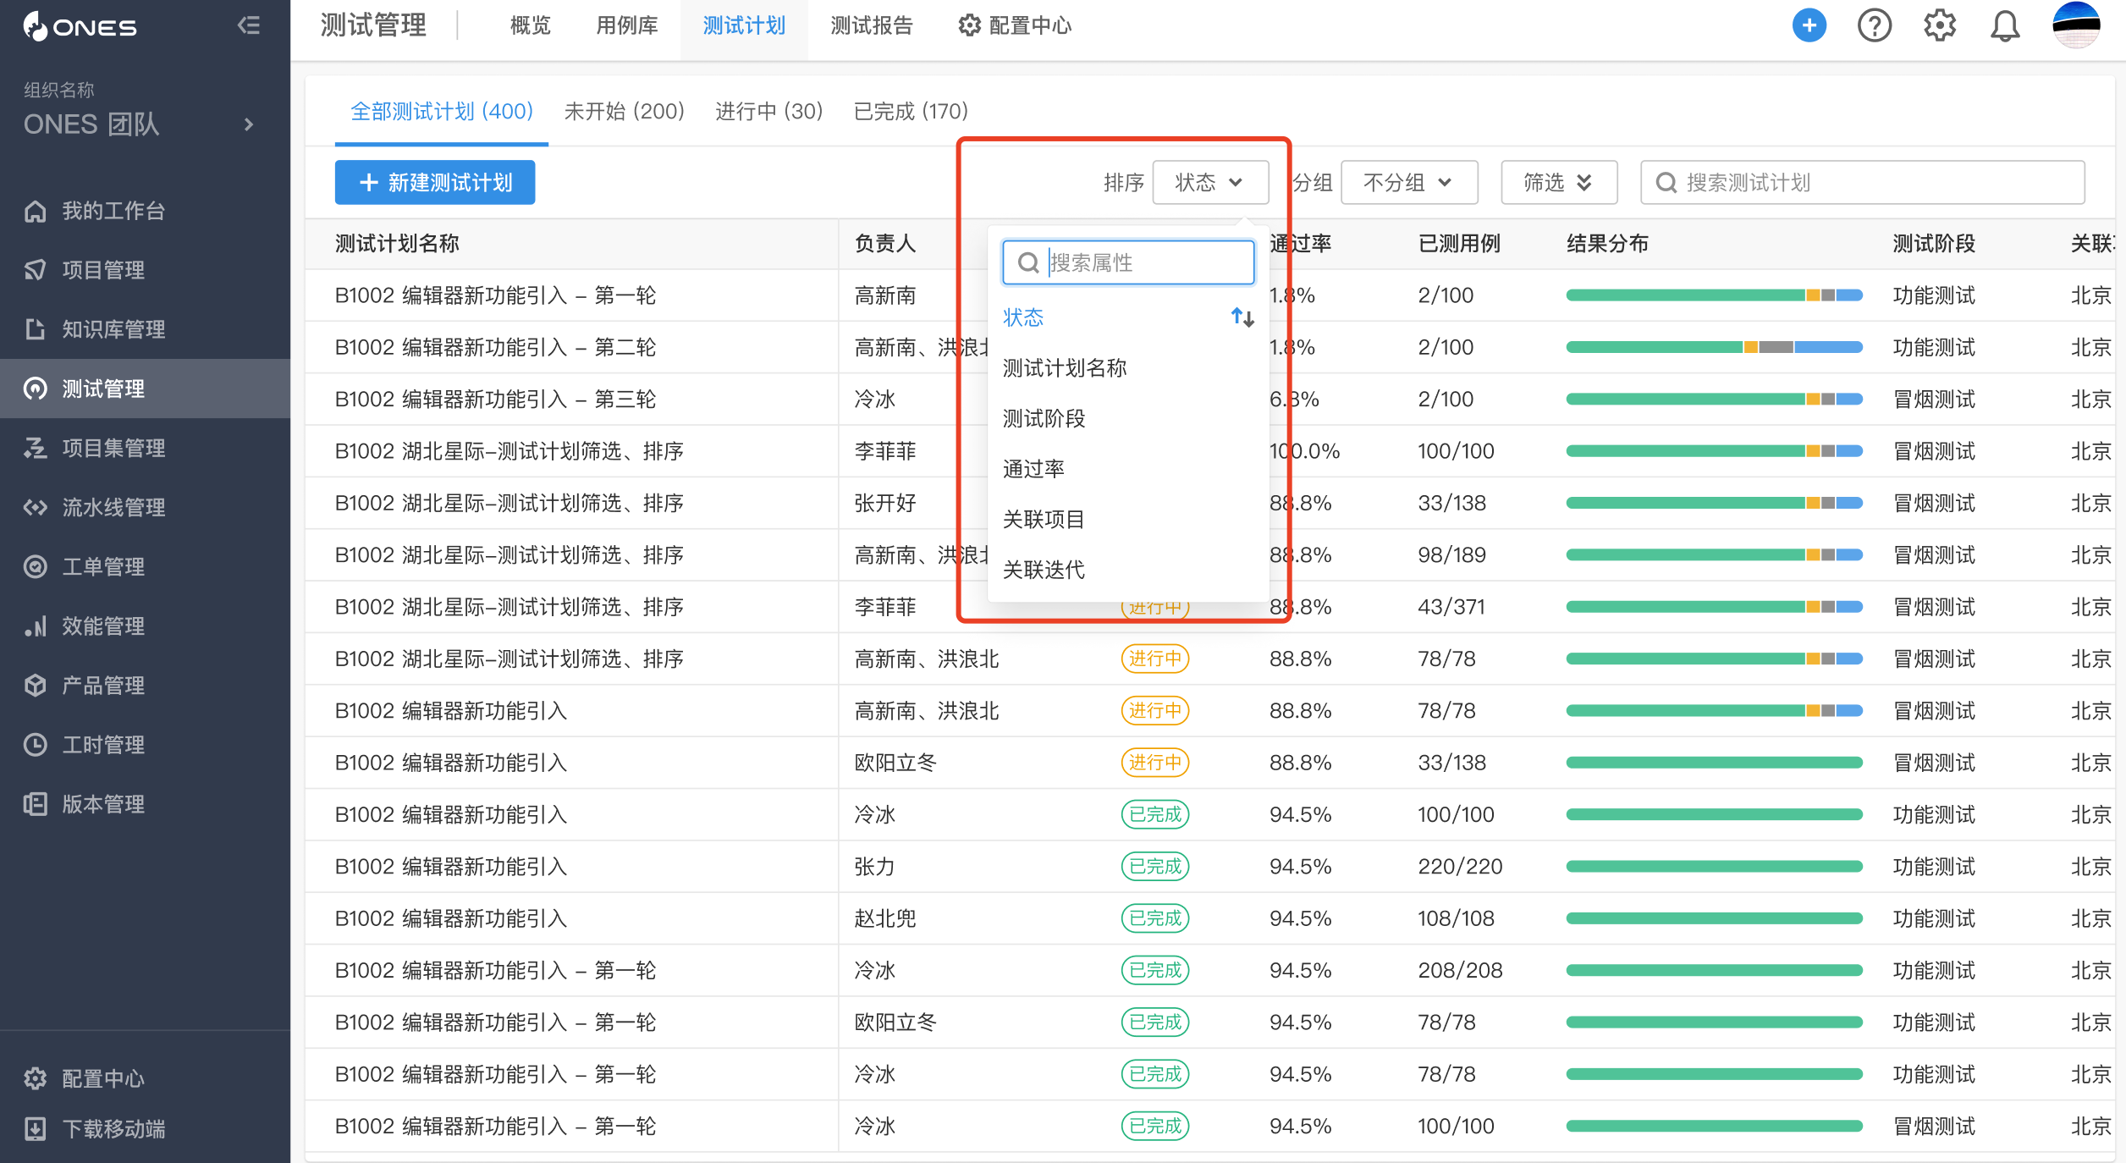
Task: Open 版本管理 in sidebar
Action: coord(145,804)
